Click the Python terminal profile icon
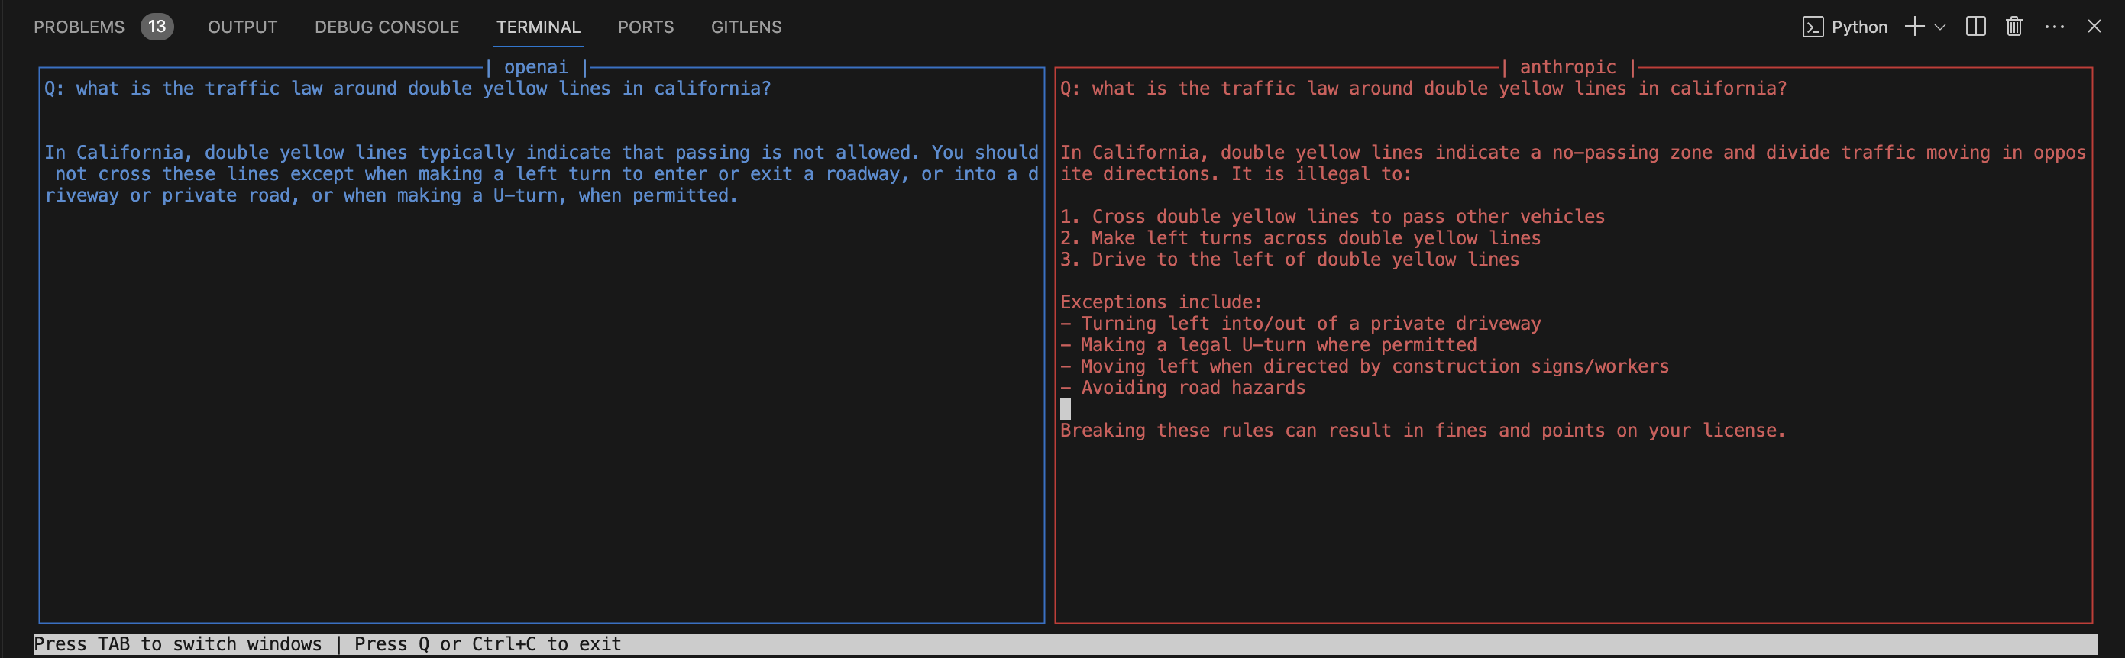 pyautogui.click(x=1813, y=27)
